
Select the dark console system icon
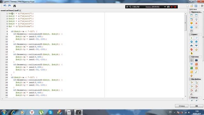tap(196, 60)
